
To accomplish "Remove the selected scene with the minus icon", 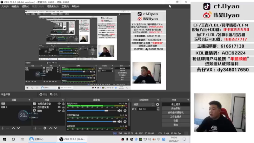I will [x=8, y=128].
